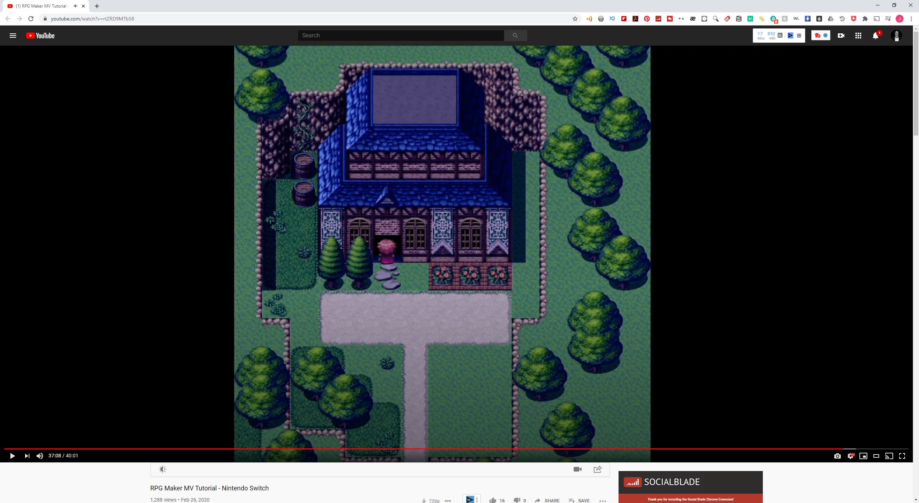Open the media controls playlist icon
Viewport: 919px width, 503px height.
888,19
